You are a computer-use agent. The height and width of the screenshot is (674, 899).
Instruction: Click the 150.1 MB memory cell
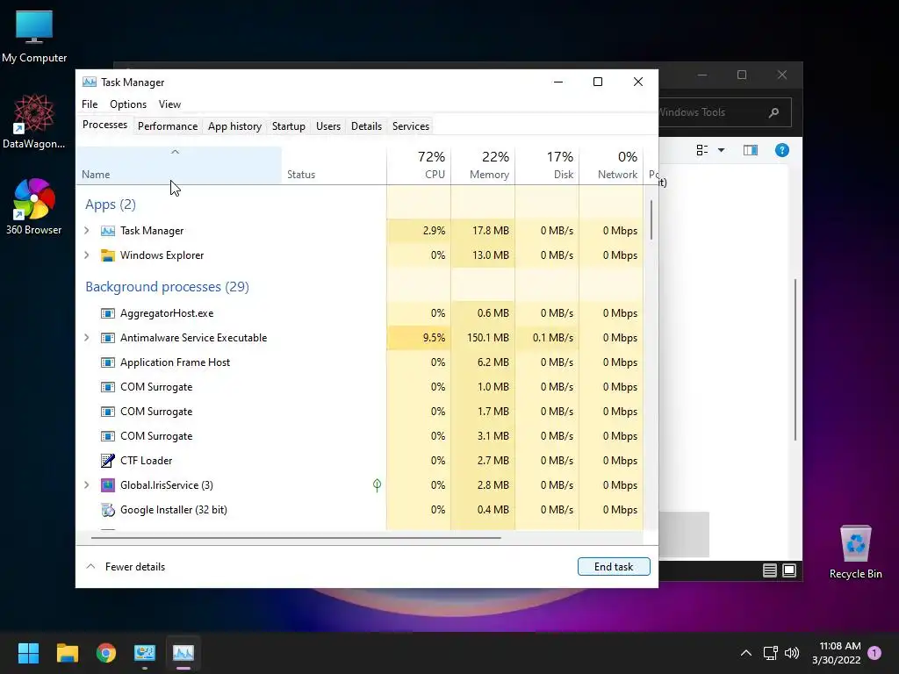(484, 338)
